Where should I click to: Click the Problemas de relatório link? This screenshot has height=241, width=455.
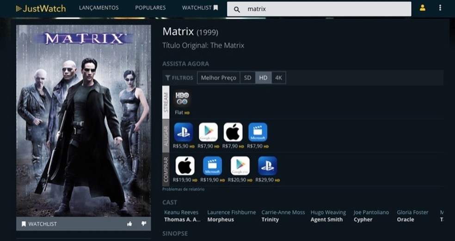184,189
